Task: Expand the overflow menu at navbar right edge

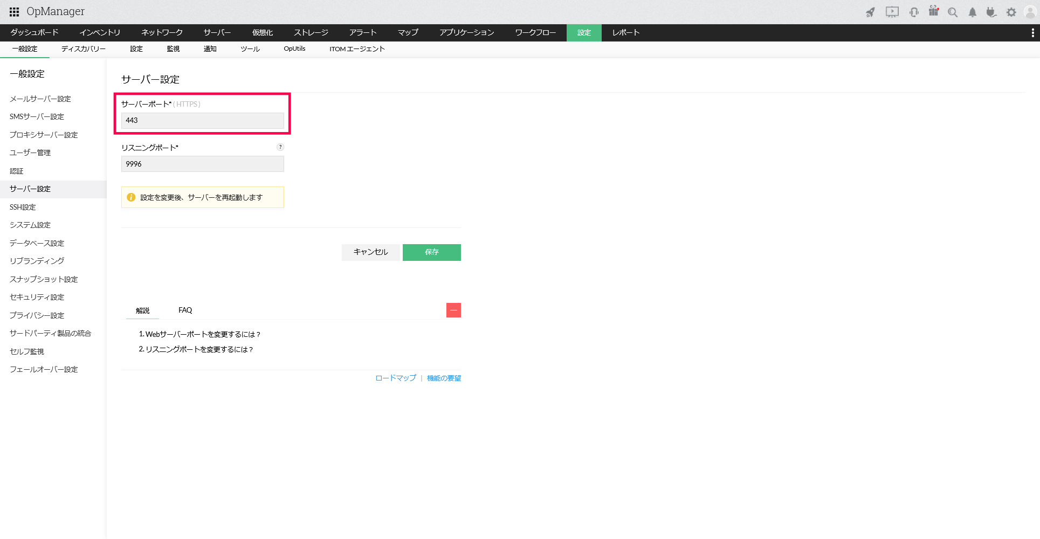Action: 1033,32
